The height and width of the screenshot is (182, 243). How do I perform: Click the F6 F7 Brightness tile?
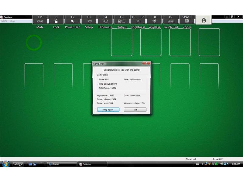pos(138,19)
